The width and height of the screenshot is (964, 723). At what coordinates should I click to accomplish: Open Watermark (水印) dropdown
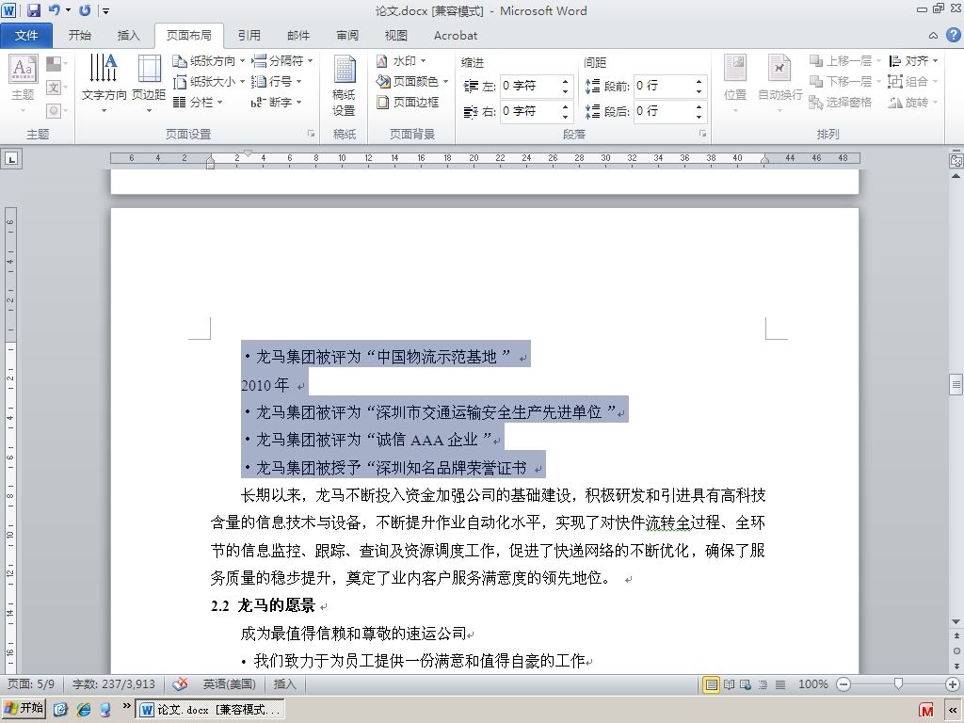401,61
